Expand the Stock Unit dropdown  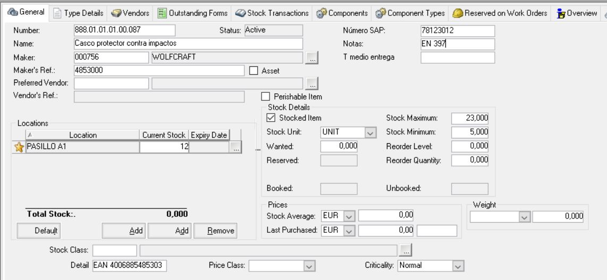pos(370,133)
